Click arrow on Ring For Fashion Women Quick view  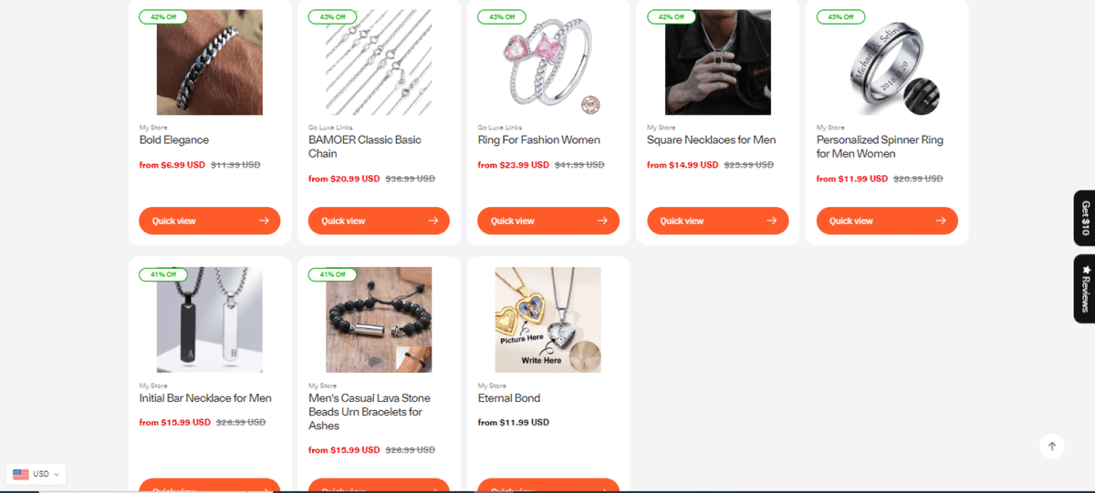(602, 221)
